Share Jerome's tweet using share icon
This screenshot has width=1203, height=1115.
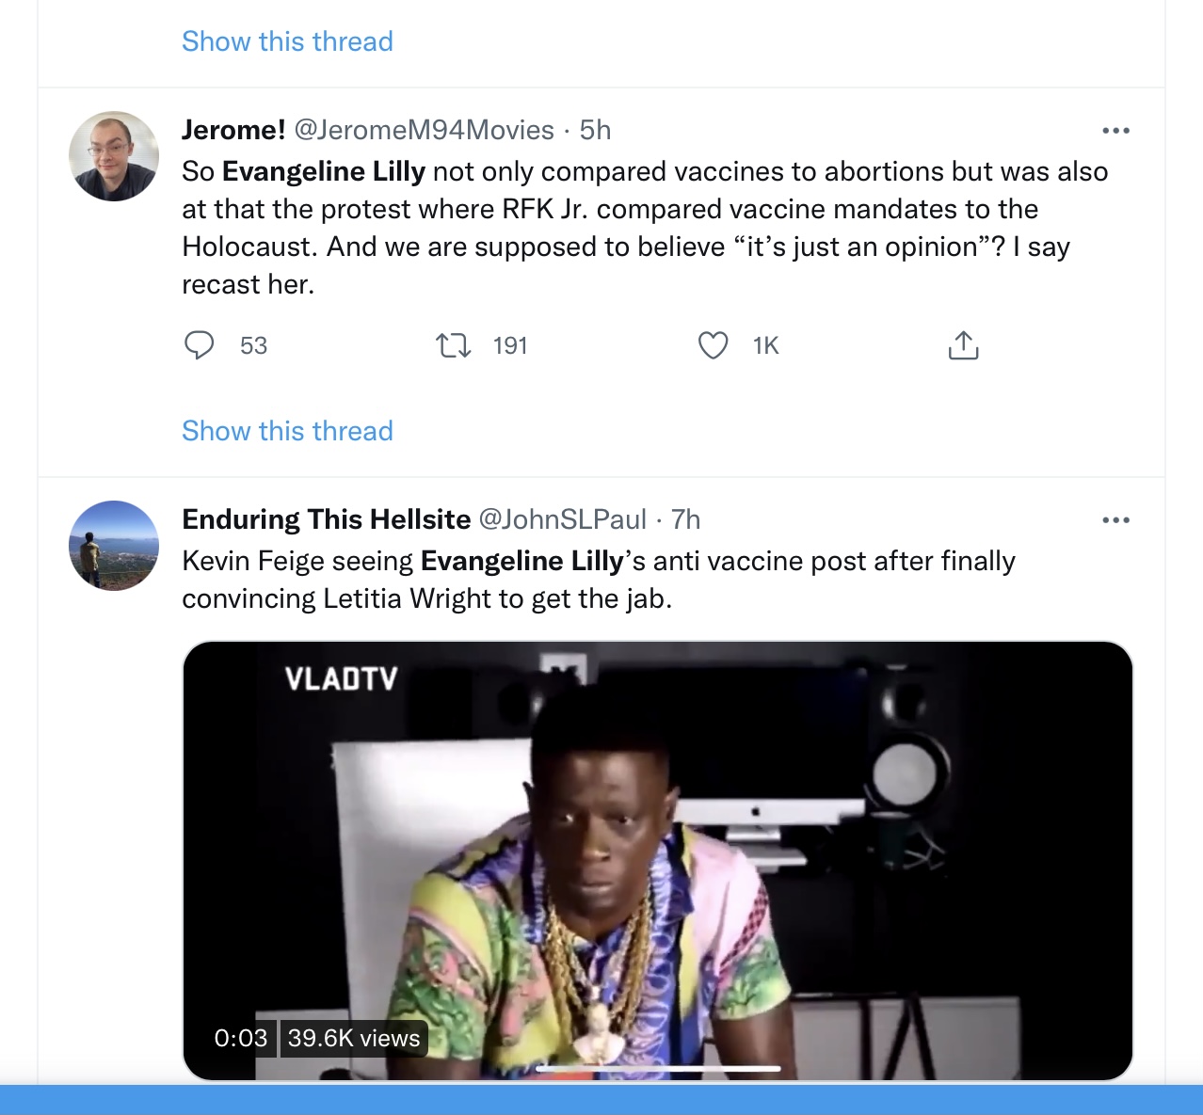[x=963, y=345]
